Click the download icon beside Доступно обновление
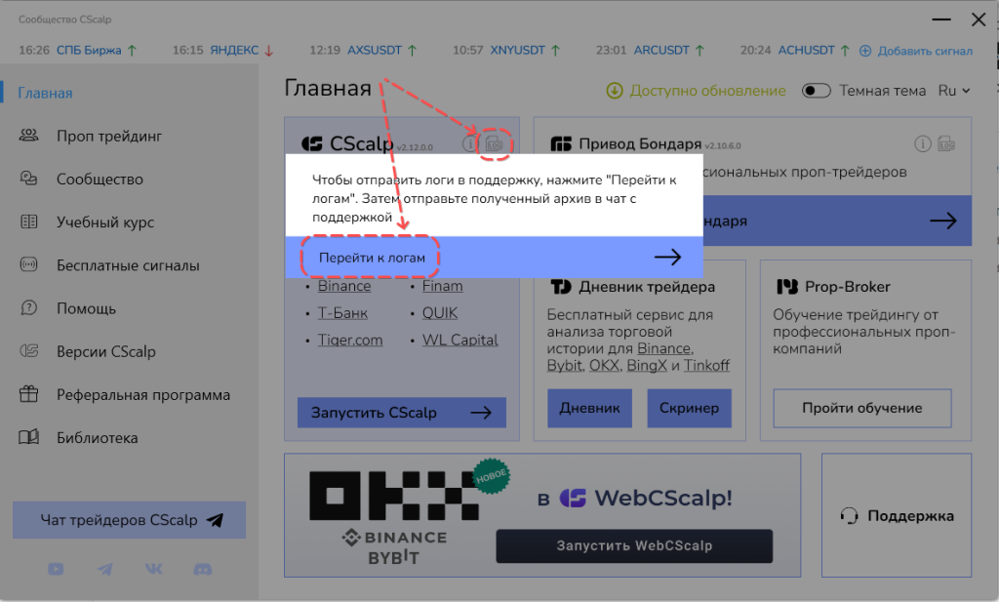 point(615,91)
